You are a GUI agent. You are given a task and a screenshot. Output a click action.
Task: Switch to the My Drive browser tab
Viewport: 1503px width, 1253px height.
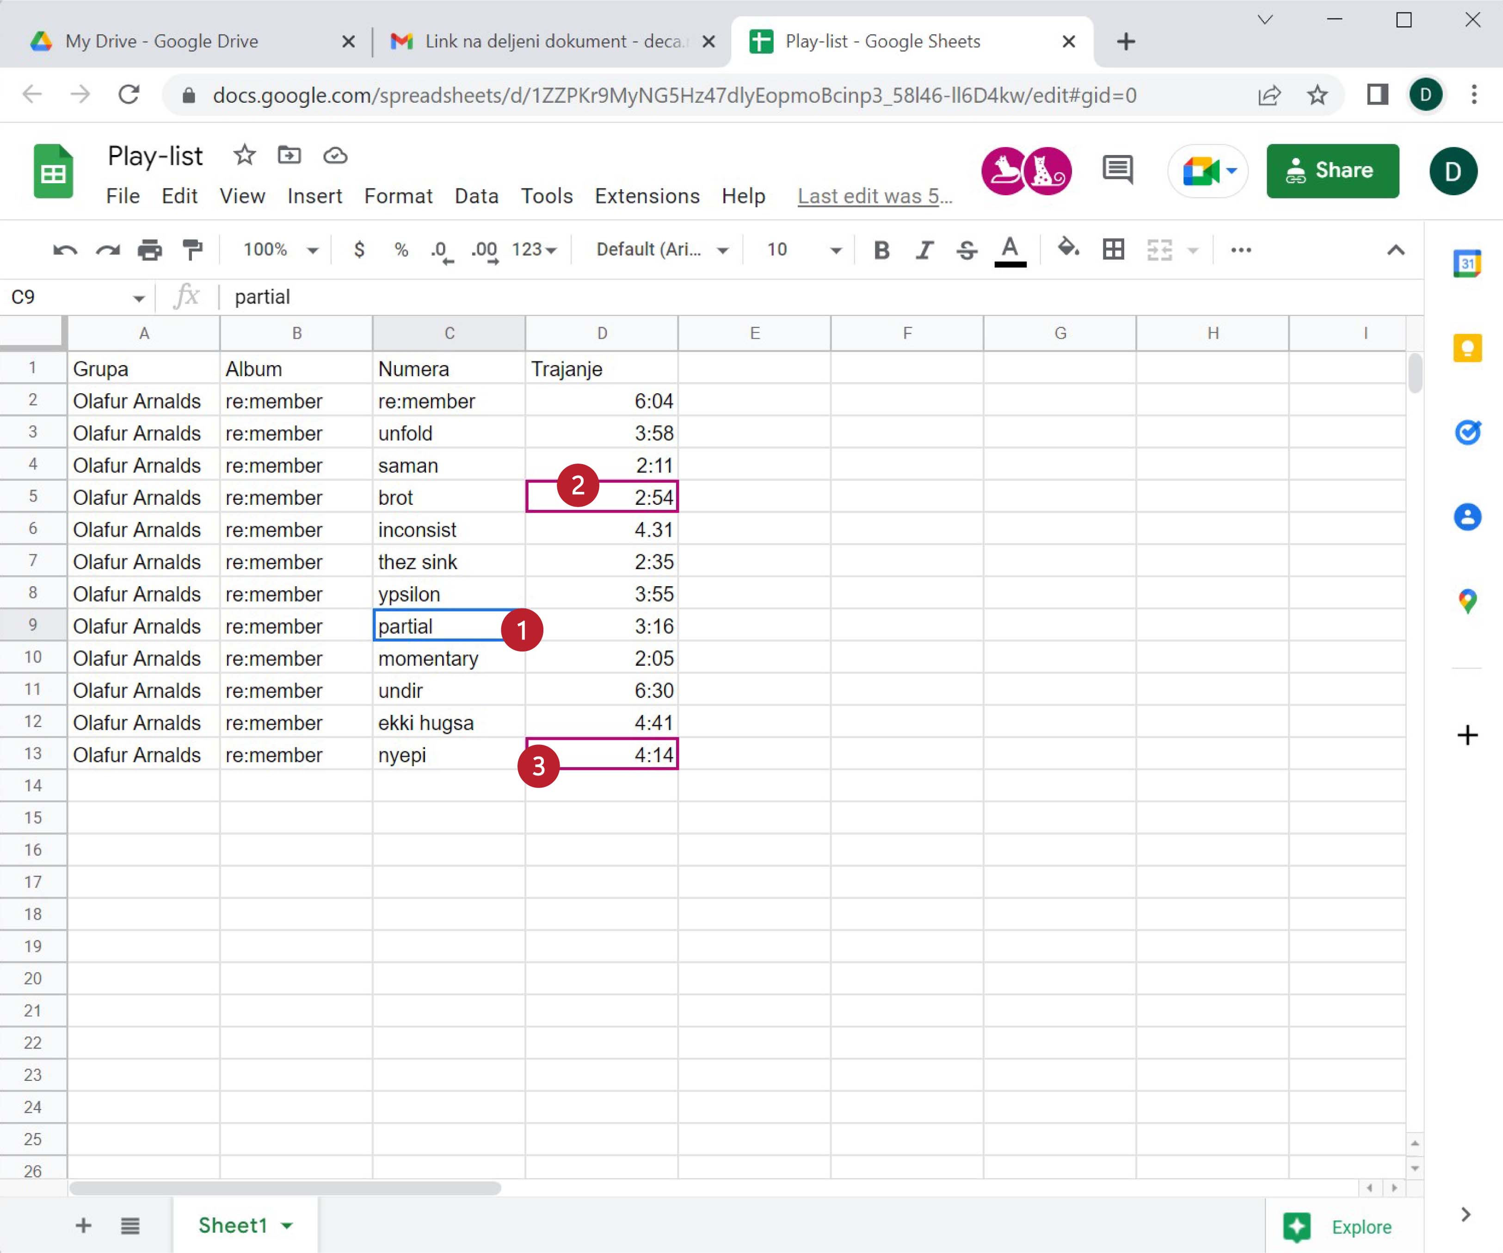point(161,42)
